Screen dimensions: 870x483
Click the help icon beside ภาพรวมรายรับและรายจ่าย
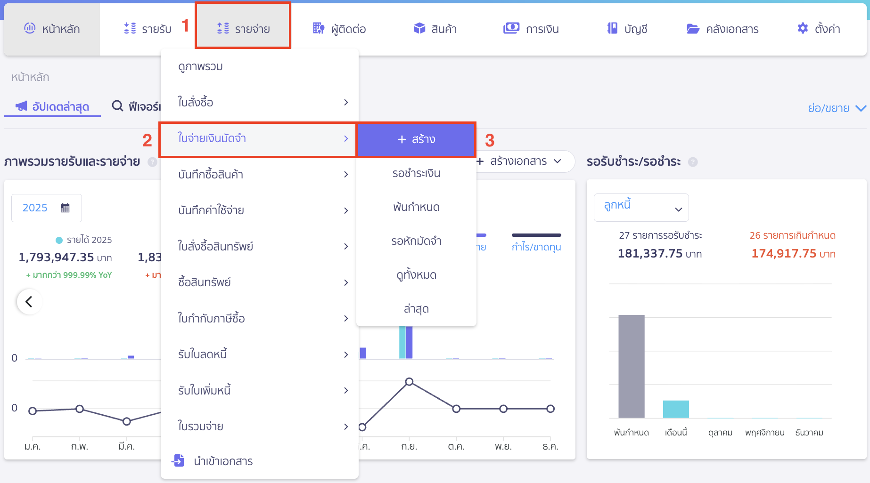click(152, 162)
